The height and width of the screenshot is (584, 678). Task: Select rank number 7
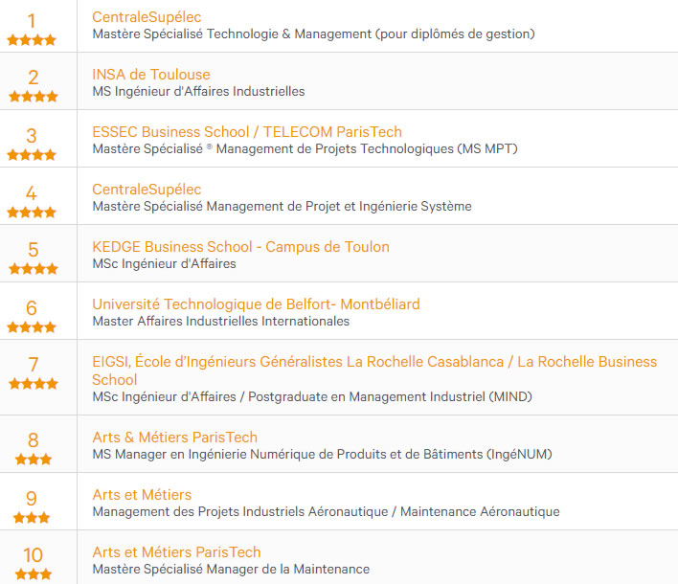(34, 365)
